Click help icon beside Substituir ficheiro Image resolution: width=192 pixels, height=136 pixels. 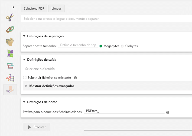click(76, 78)
